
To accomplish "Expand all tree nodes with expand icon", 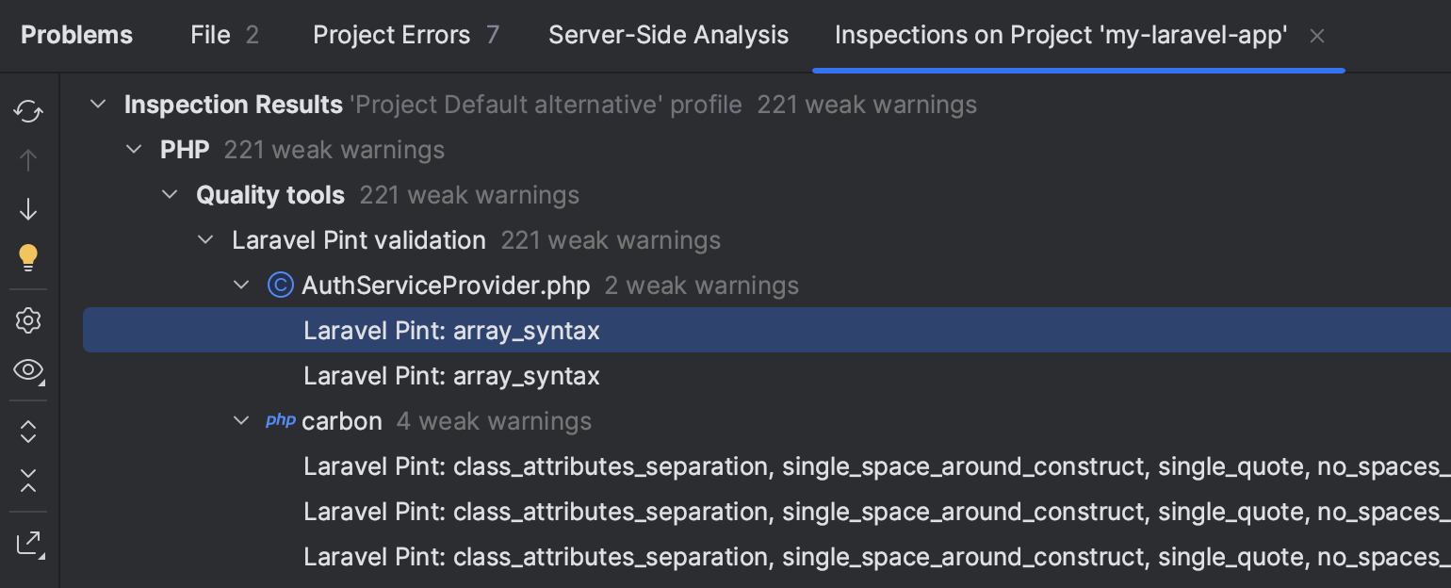I will coord(27,431).
